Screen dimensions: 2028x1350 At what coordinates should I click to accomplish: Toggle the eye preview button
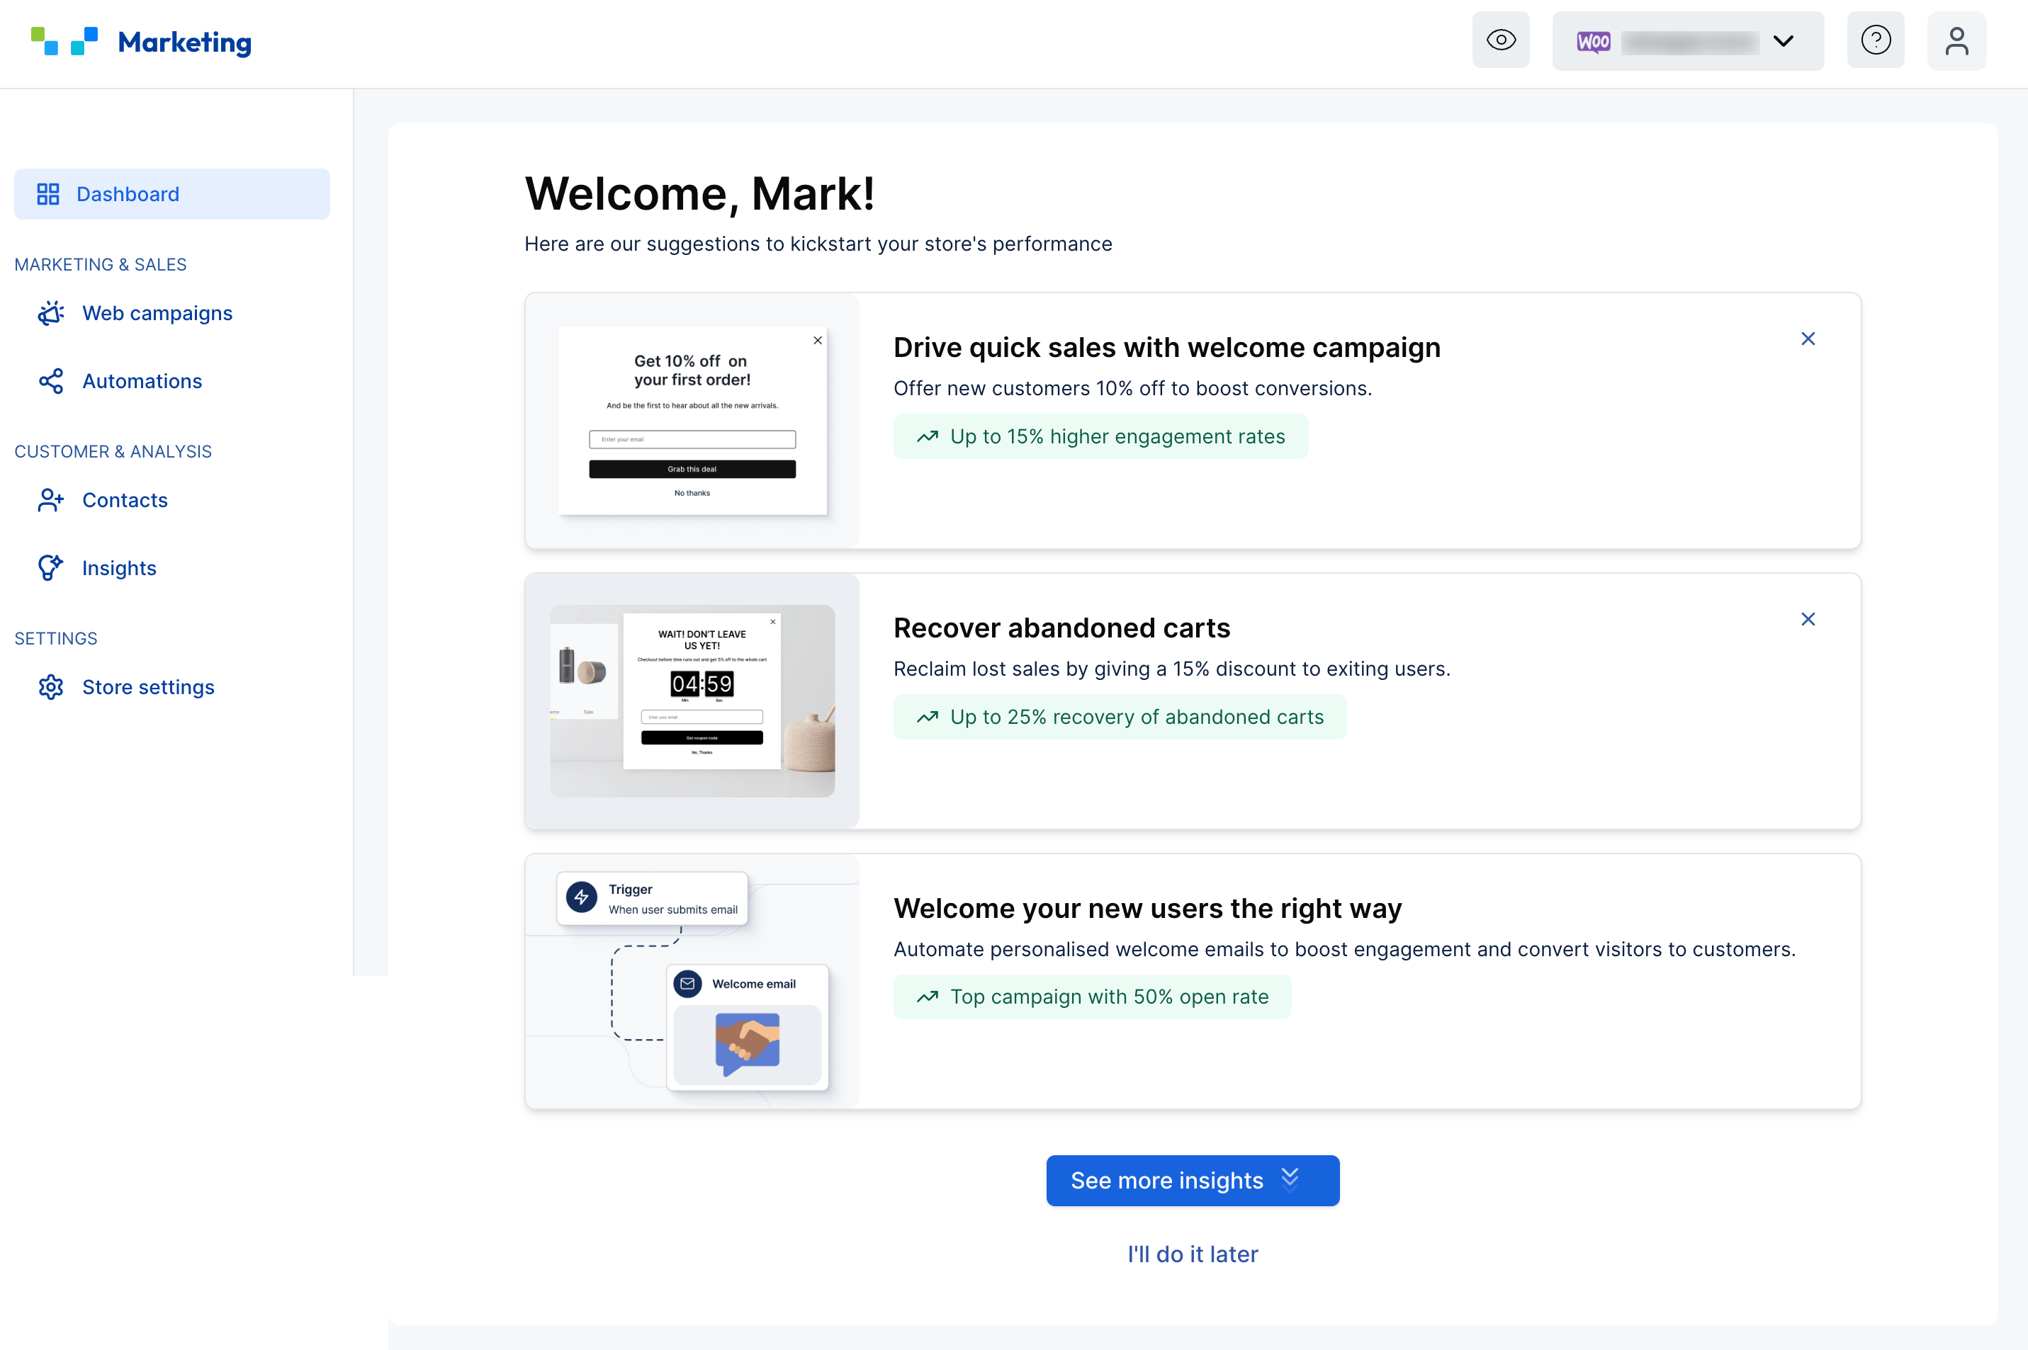click(x=1500, y=40)
